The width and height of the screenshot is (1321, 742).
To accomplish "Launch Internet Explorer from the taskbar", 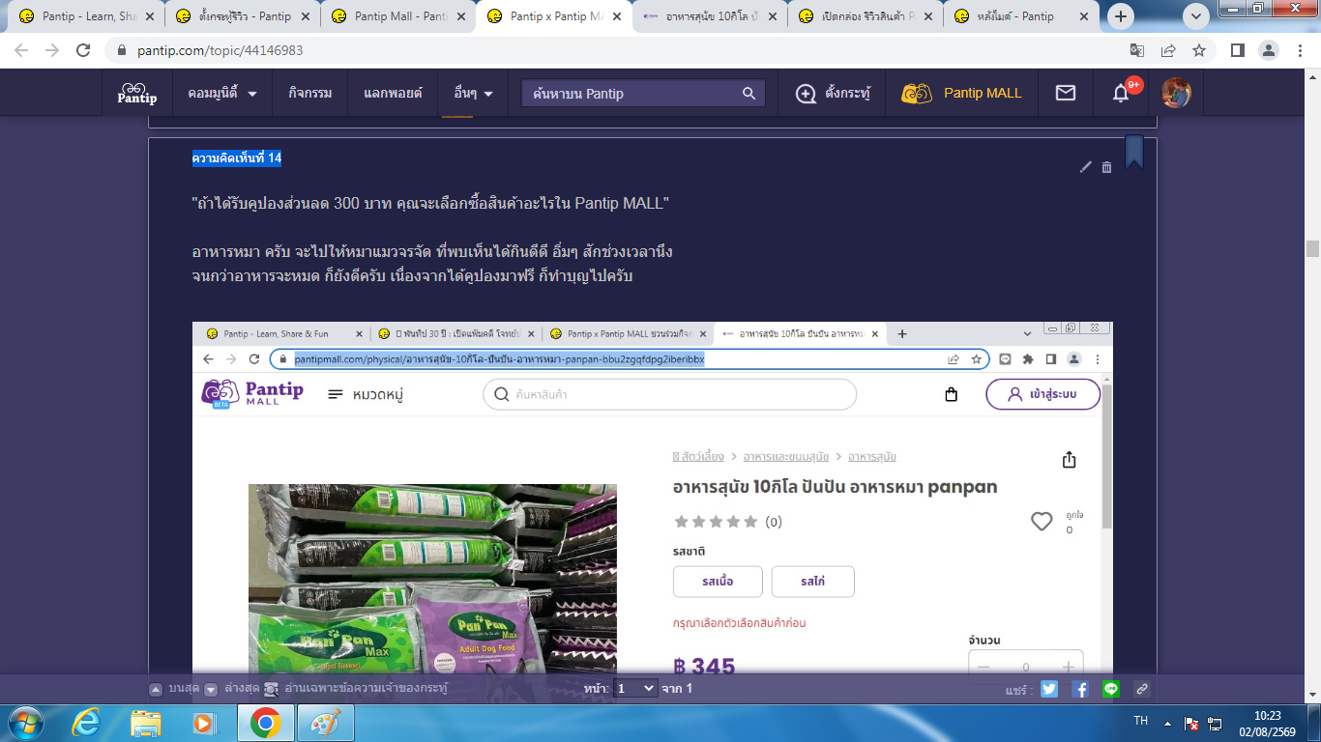I will pos(87,723).
